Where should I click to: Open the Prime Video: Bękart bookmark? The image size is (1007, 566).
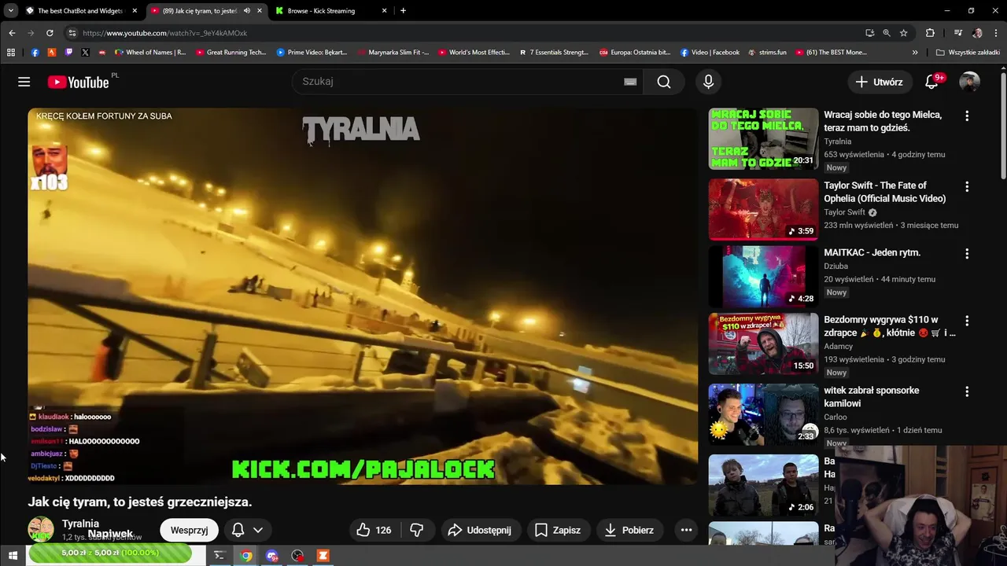coord(312,53)
